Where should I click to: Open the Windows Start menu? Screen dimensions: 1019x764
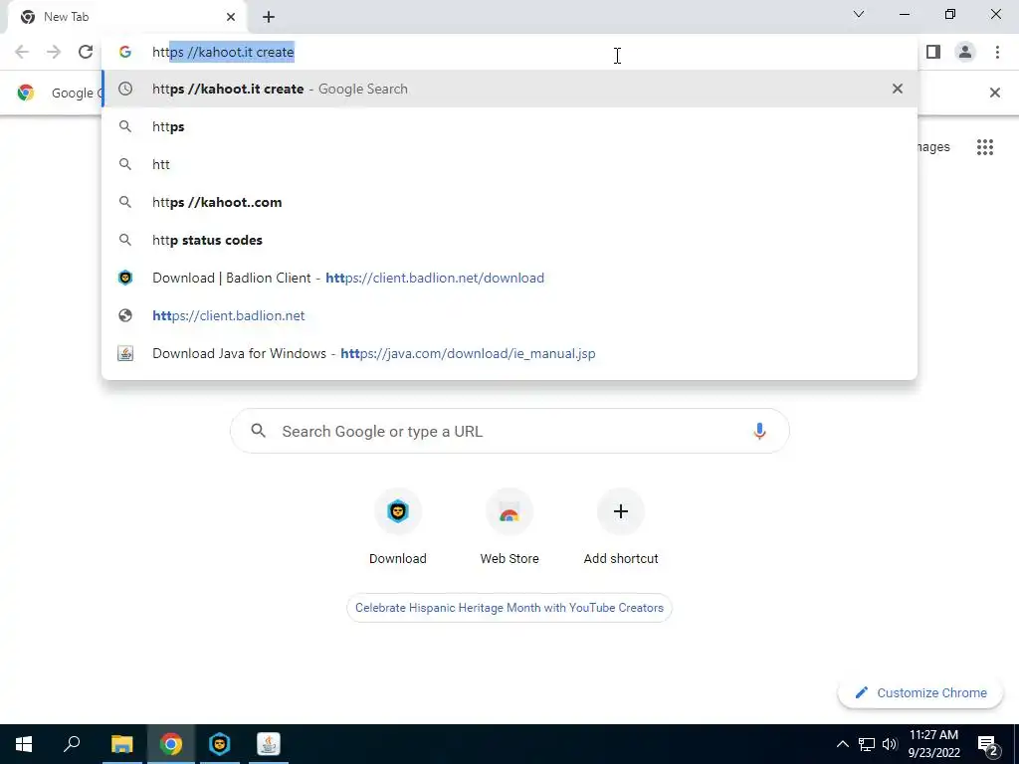[x=24, y=744]
